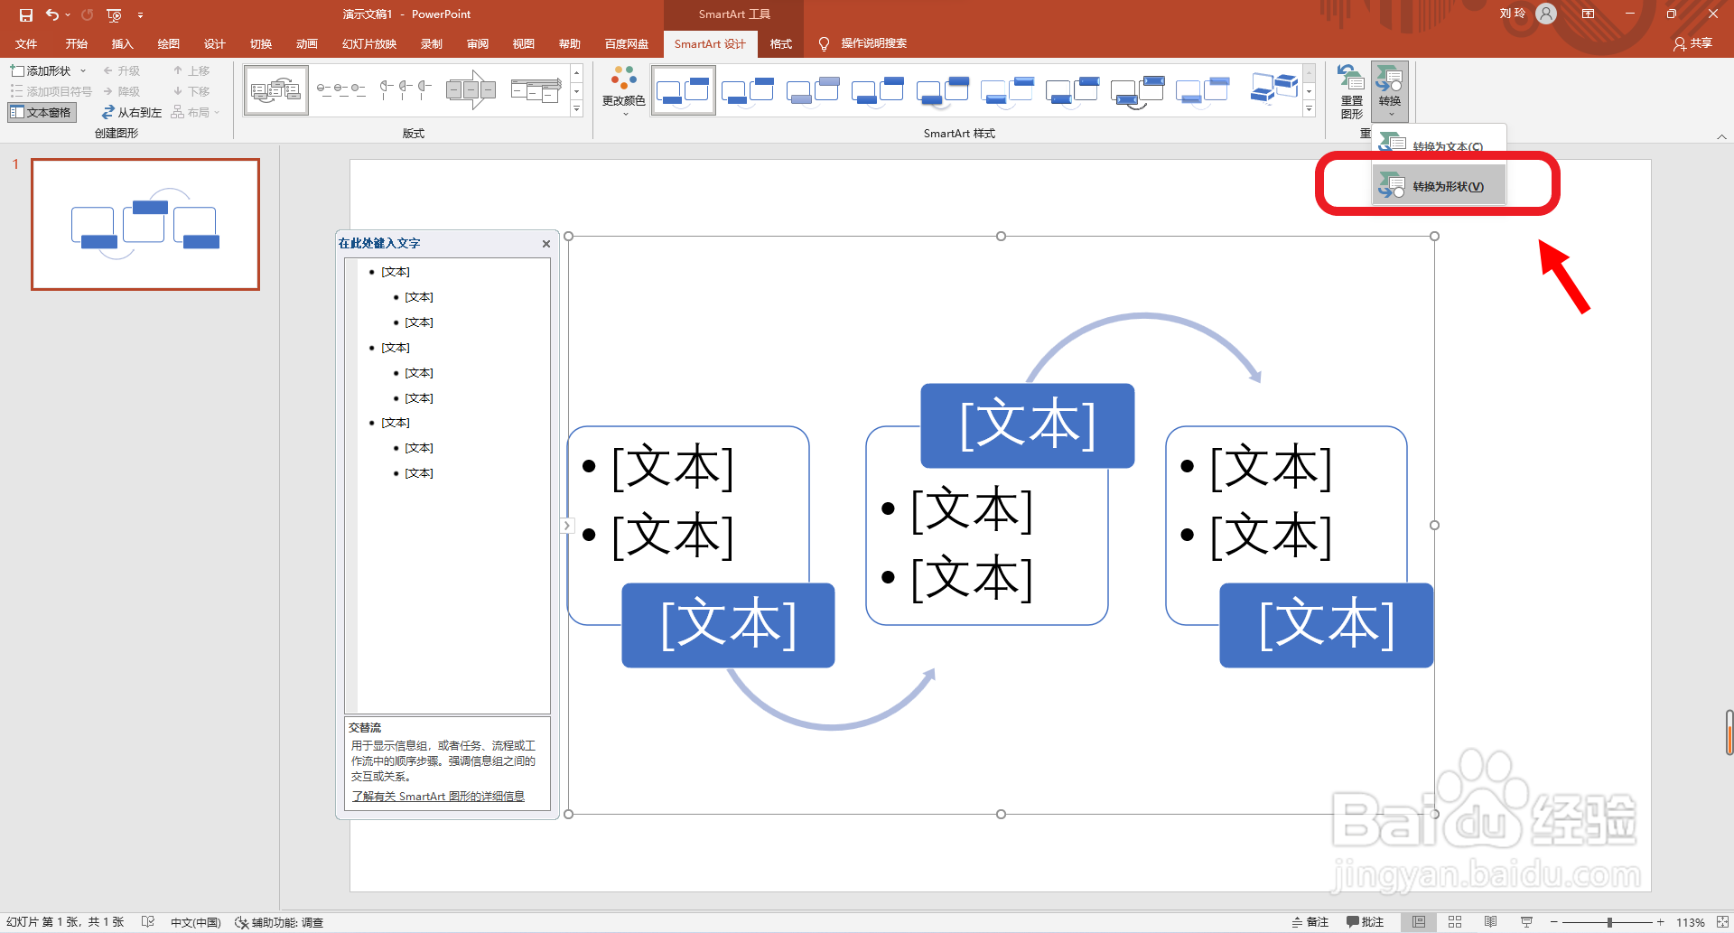Select the staggered process layout thumbnail
Image resolution: width=1734 pixels, height=933 pixels.
536,89
